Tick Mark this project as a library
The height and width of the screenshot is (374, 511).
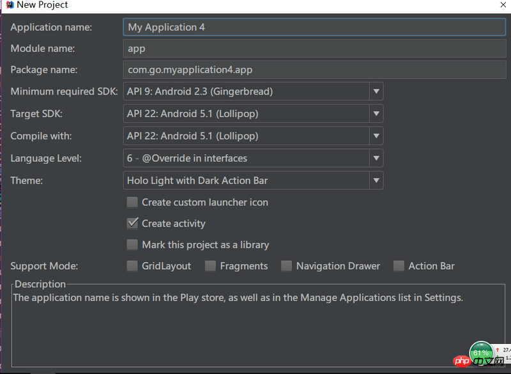tap(132, 244)
